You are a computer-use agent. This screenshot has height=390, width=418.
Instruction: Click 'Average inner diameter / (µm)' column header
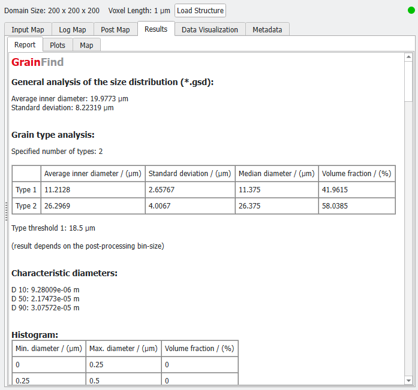pyautogui.click(x=93, y=174)
